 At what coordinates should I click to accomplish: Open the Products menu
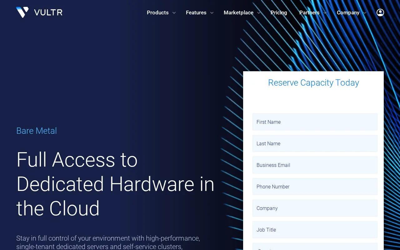[x=158, y=12]
